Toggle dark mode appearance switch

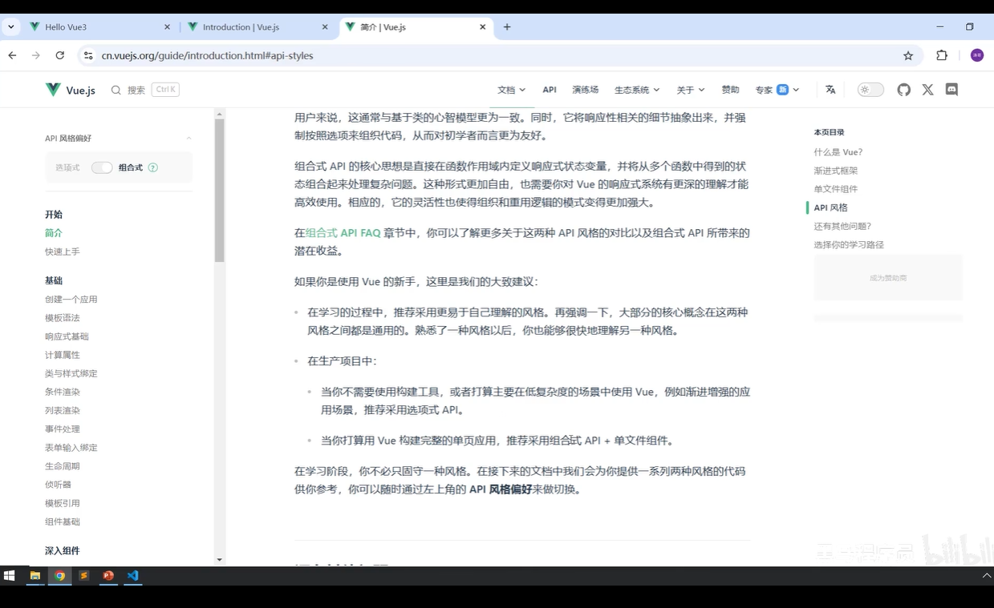click(870, 90)
